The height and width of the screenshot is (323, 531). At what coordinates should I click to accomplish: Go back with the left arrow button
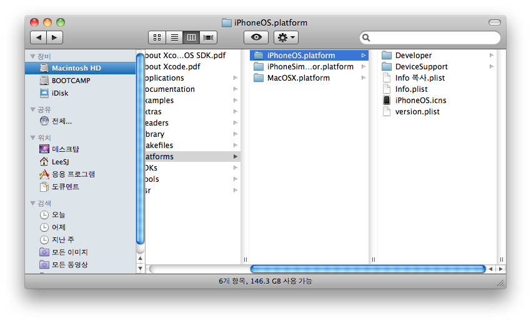coord(38,37)
